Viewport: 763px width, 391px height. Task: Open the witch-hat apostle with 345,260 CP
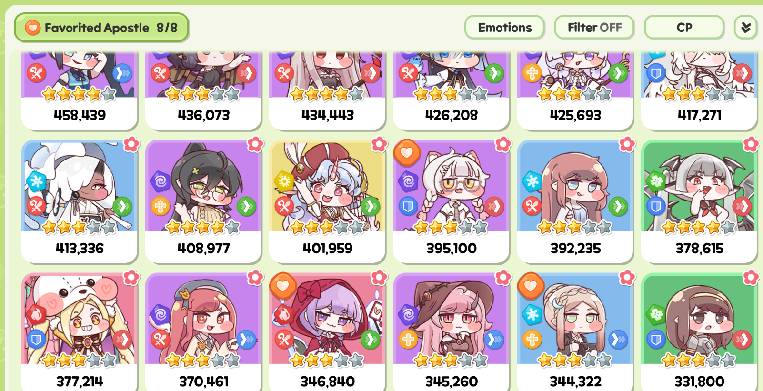452,332
